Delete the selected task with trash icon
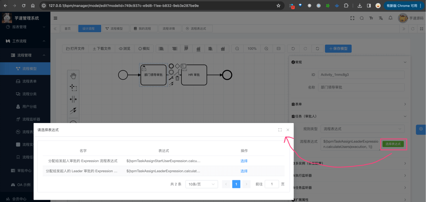Viewport: 426px width, 202px height. (177, 78)
